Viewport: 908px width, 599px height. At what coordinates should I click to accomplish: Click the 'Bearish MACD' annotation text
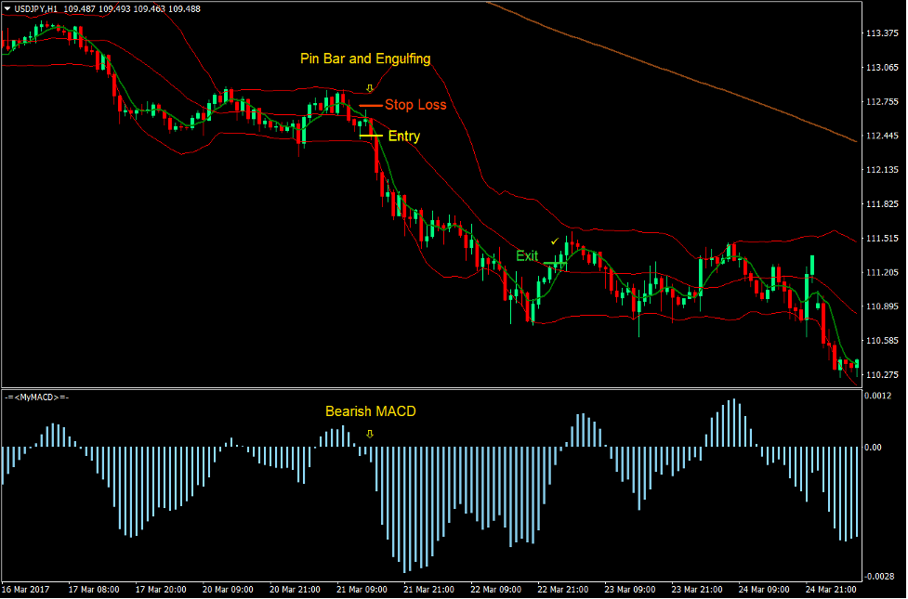coord(370,411)
